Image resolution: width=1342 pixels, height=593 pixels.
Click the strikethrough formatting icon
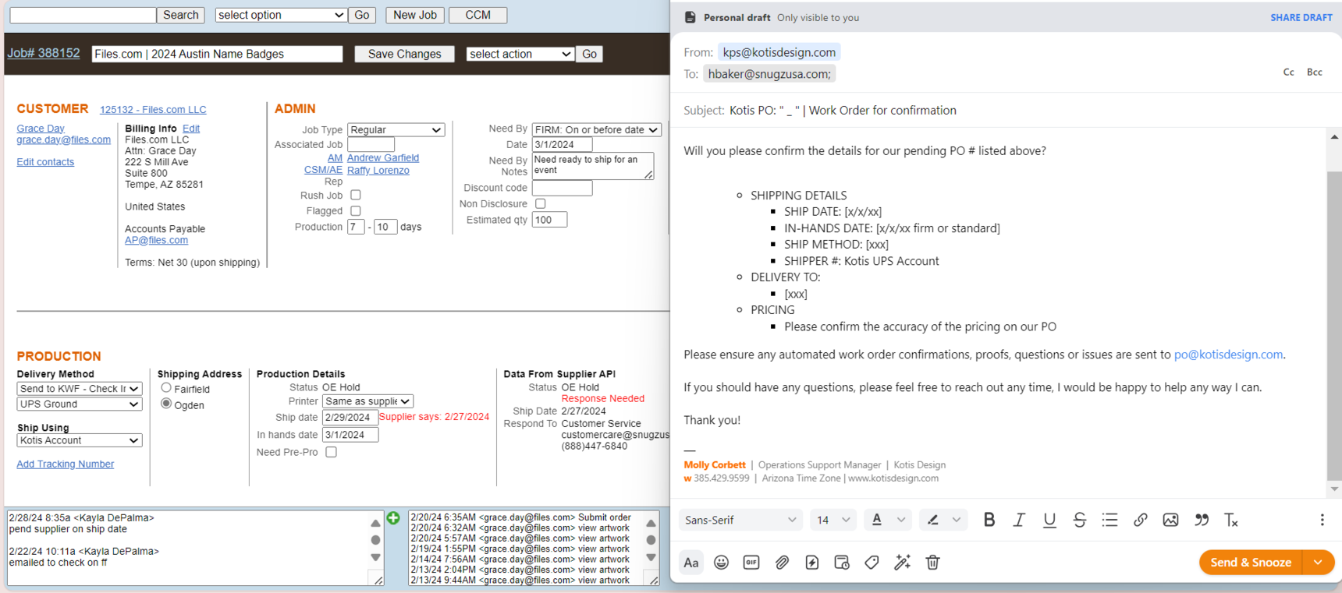1079,520
